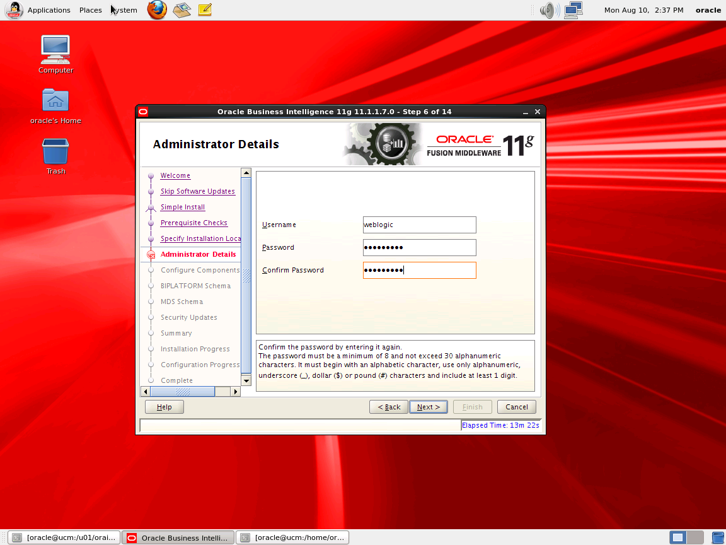
Task: Click Oracle installer window menu icon
Action: [x=143, y=111]
